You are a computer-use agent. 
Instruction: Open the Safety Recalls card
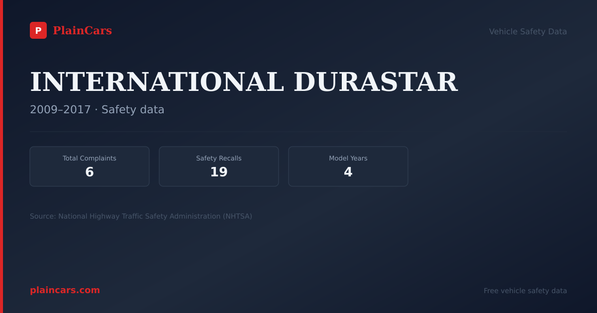(219, 166)
